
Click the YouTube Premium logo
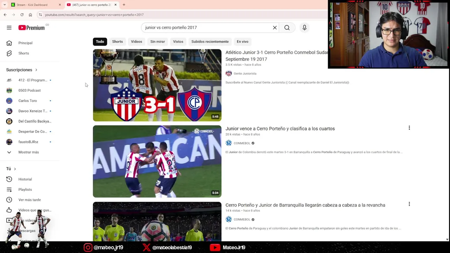point(32,28)
